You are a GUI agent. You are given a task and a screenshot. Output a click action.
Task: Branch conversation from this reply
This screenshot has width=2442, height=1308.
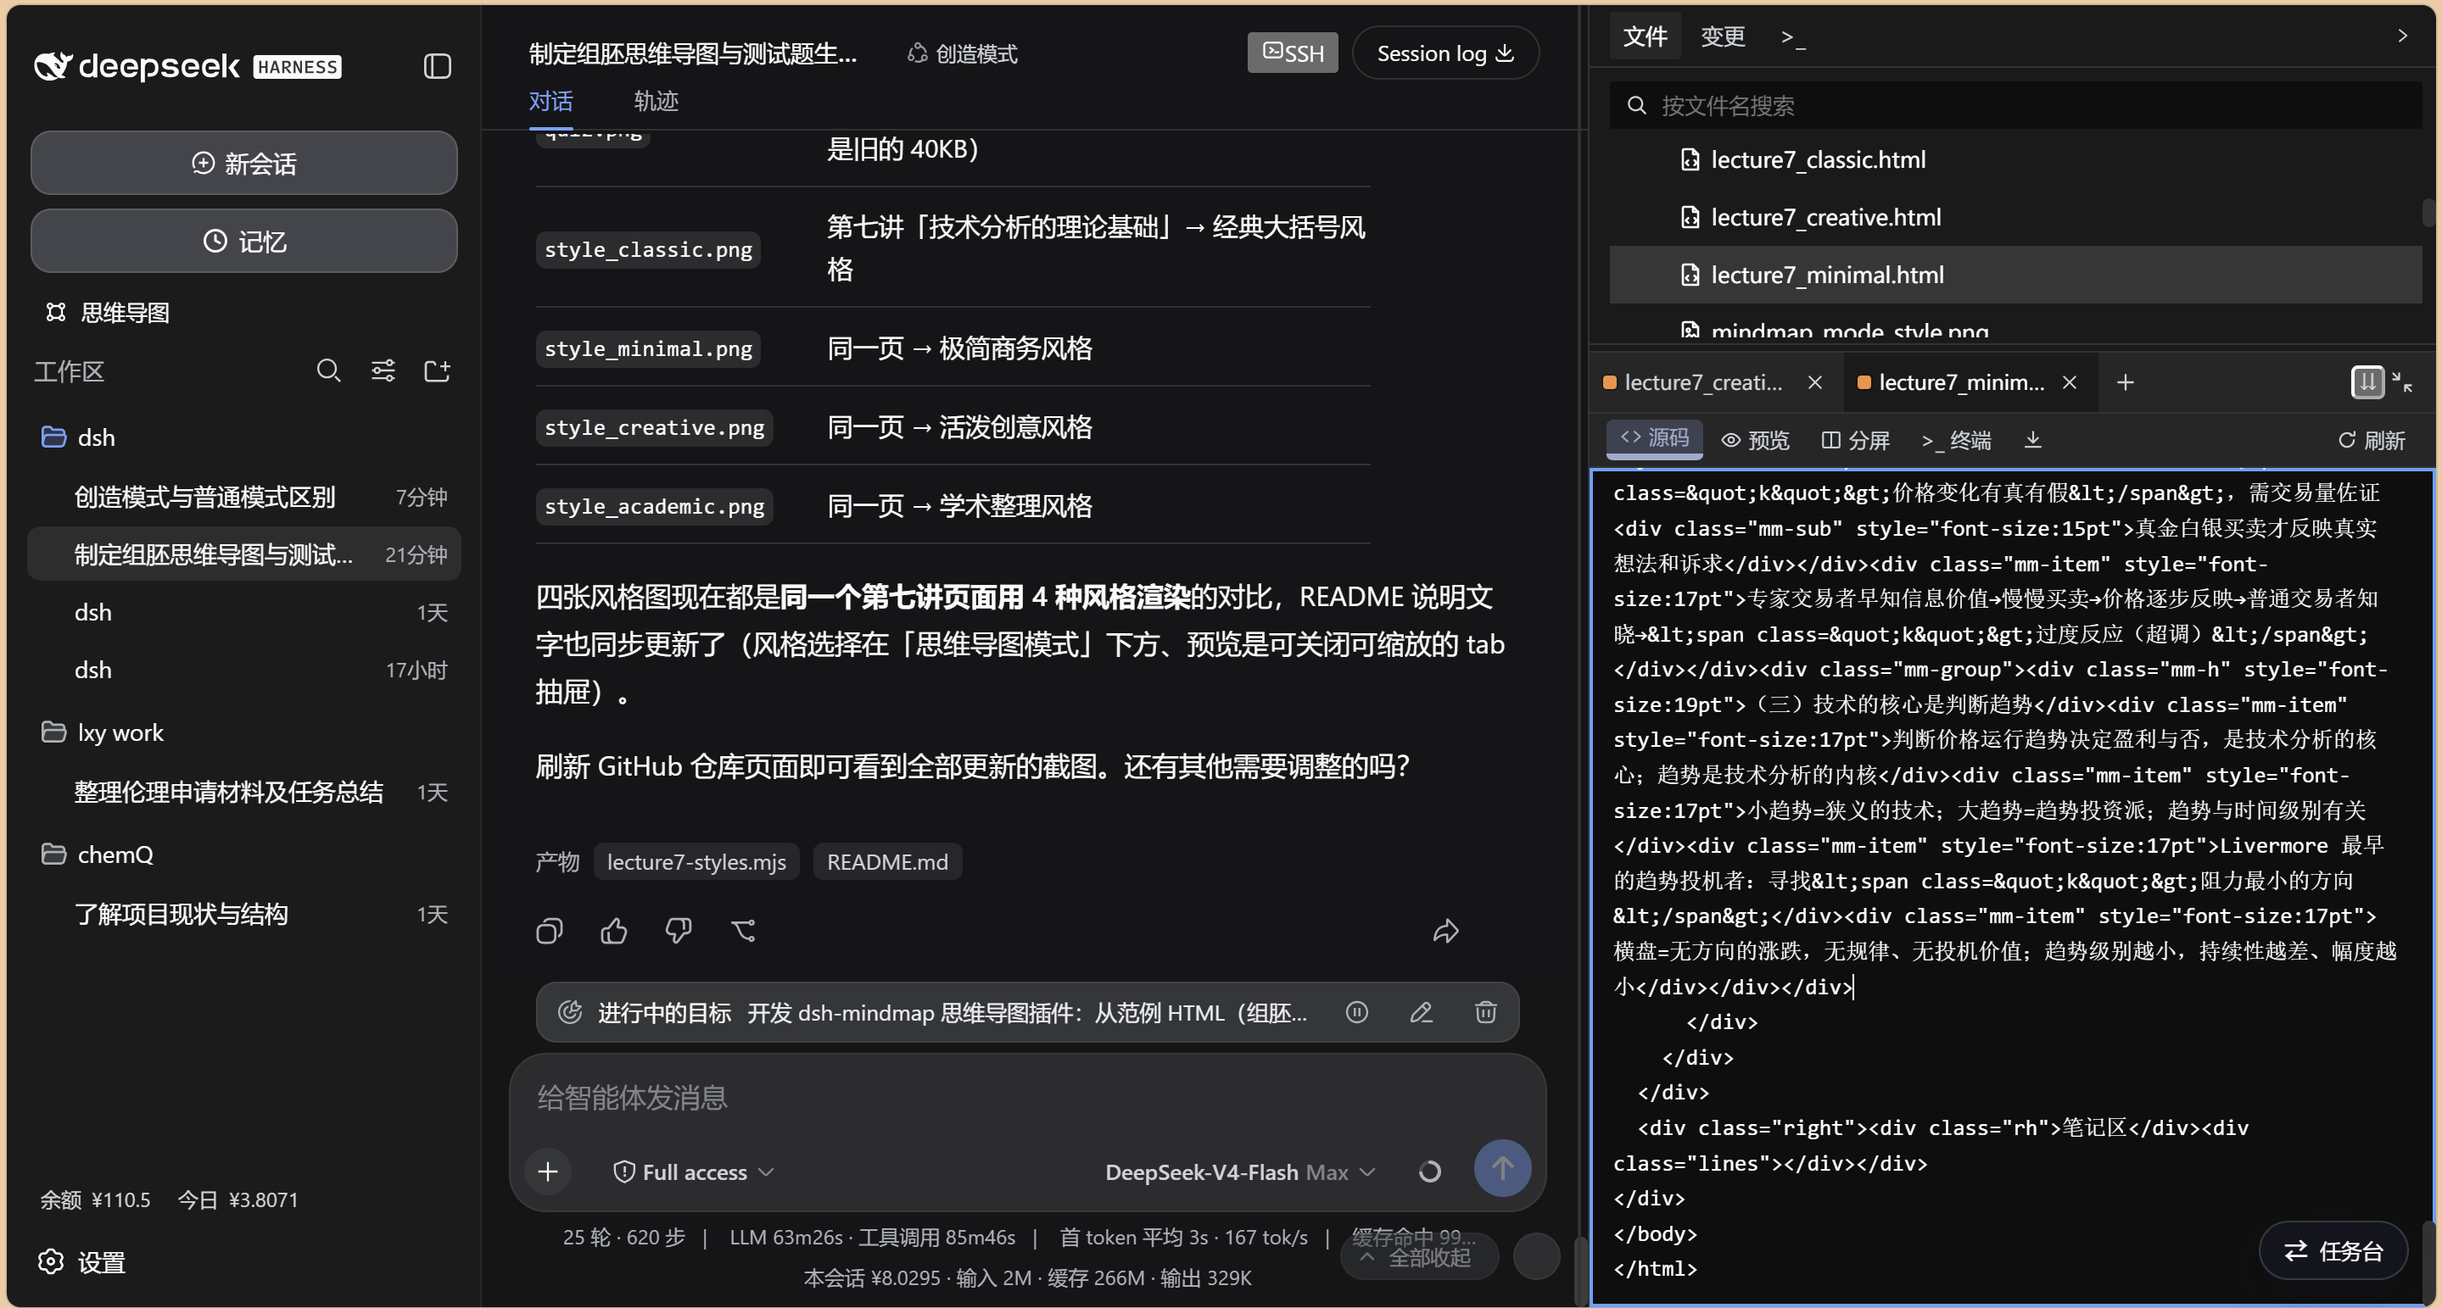coord(743,931)
